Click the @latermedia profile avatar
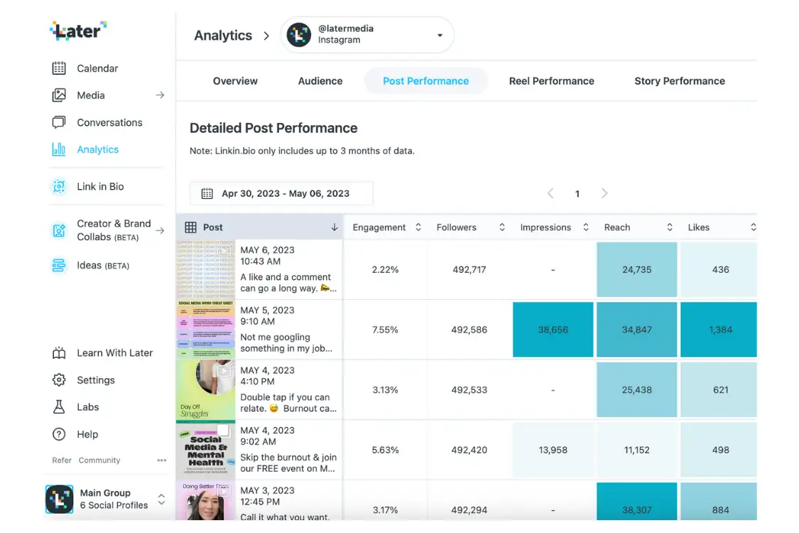Screen dimensions: 799x533 click(299, 35)
